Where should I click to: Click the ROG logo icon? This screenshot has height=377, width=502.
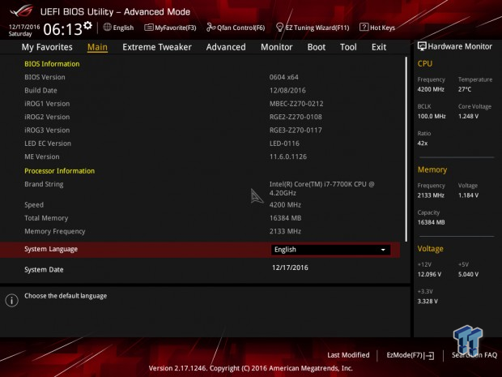pos(21,11)
